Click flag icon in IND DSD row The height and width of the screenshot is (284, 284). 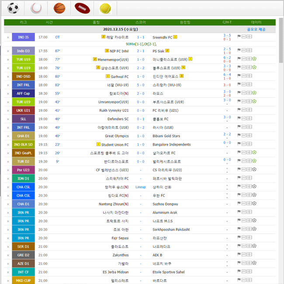[x=239, y=76]
